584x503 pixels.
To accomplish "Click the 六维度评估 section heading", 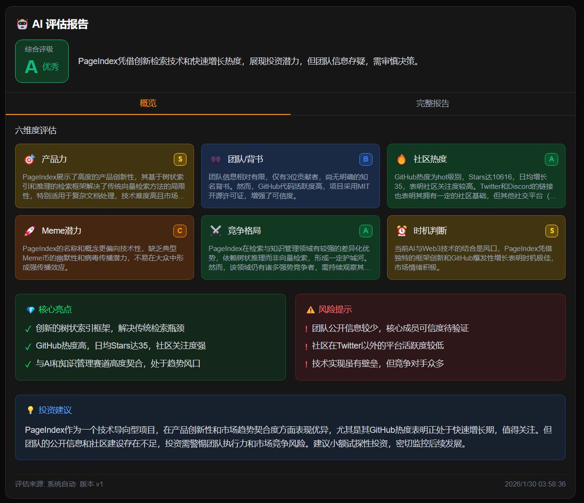I will point(36,130).
